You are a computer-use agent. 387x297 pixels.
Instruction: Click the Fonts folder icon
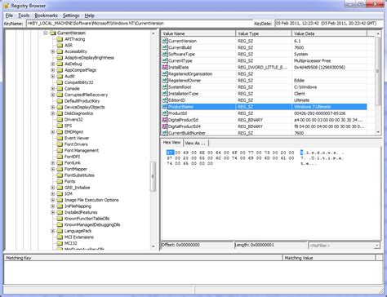click(x=60, y=181)
